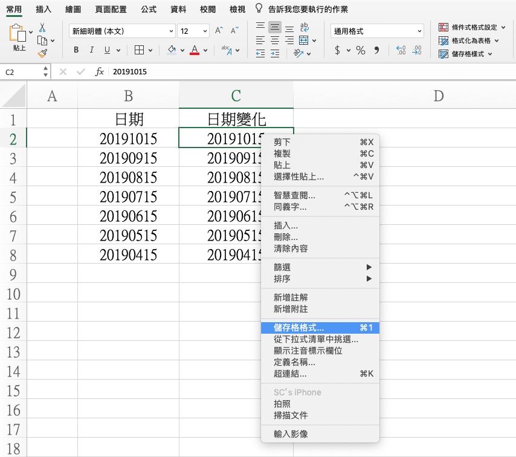Select the Format Painter brush icon
The height and width of the screenshot is (457, 516).
(42, 53)
